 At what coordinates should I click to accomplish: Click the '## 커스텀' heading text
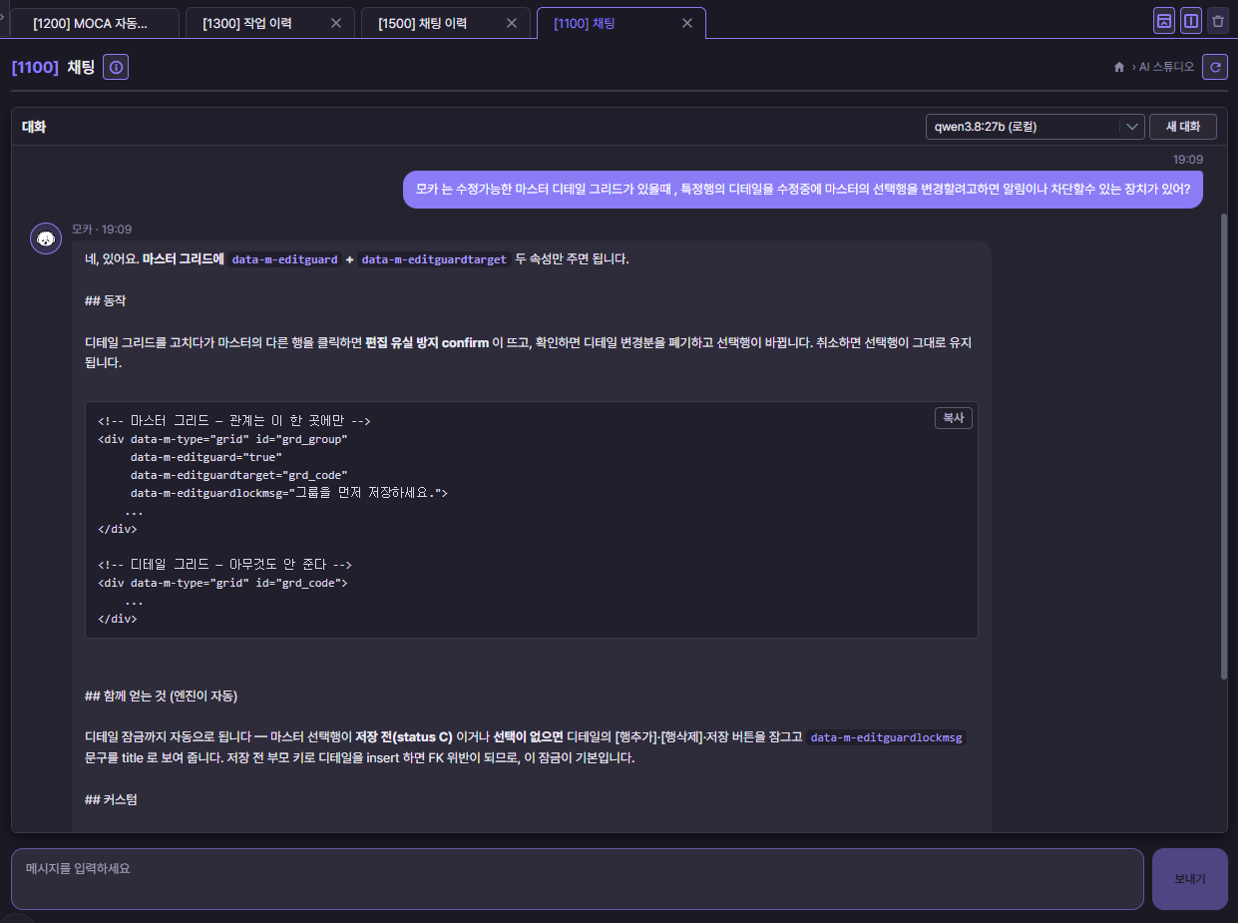coord(112,799)
